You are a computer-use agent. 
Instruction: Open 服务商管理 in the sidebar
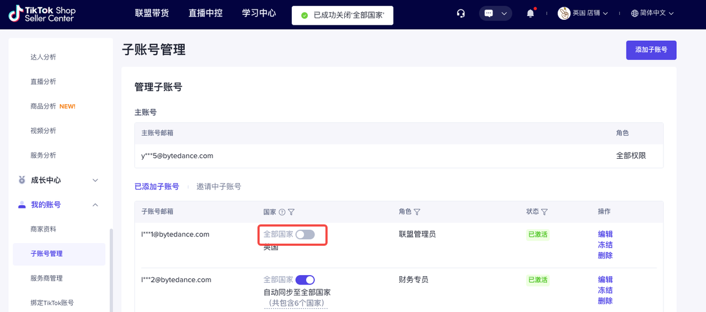pyautogui.click(x=46, y=278)
